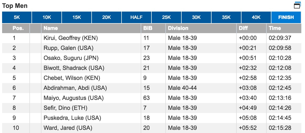Switch to the HALF marathon tab
Screen dimensions: 305x133
(x=136, y=17)
